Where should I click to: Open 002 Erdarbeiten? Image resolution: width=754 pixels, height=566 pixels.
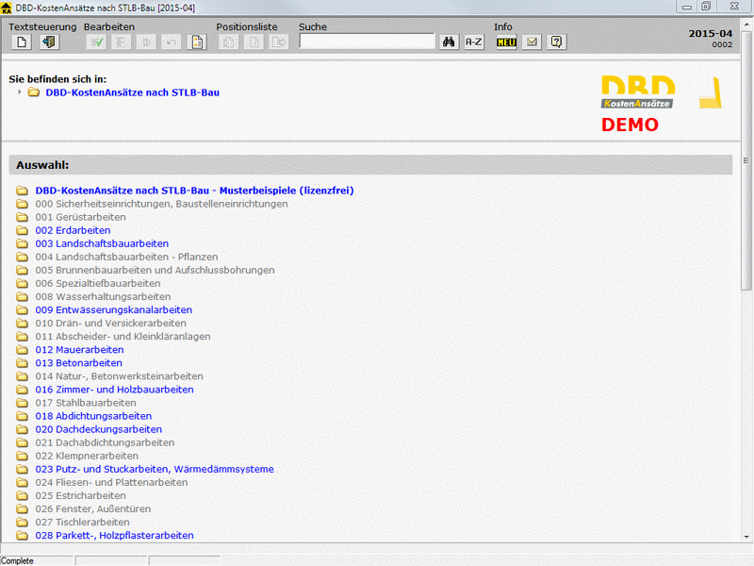(73, 230)
